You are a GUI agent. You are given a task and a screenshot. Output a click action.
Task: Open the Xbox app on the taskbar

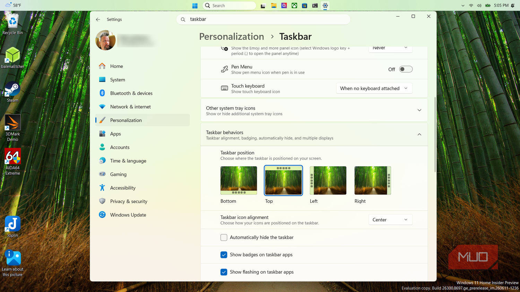(x=294, y=6)
